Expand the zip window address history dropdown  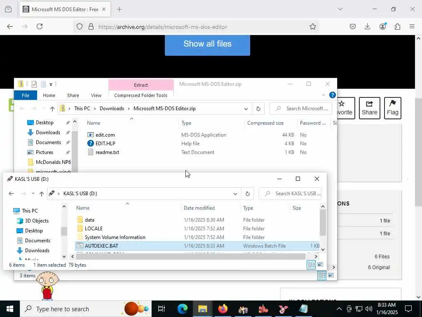click(246, 109)
